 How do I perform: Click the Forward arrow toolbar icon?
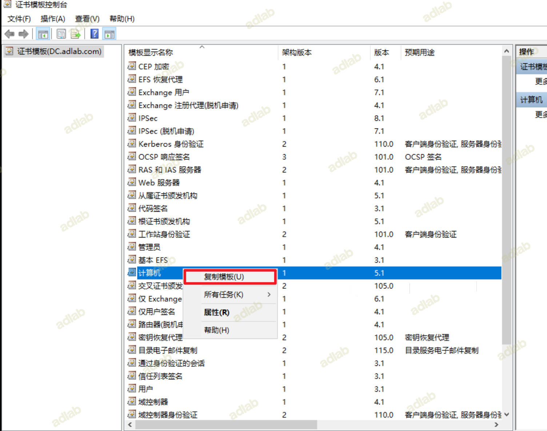click(x=23, y=34)
